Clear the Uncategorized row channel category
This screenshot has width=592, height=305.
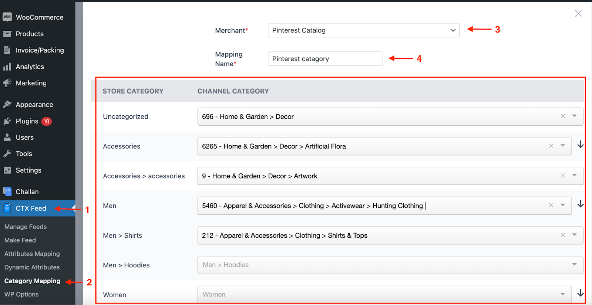click(563, 116)
